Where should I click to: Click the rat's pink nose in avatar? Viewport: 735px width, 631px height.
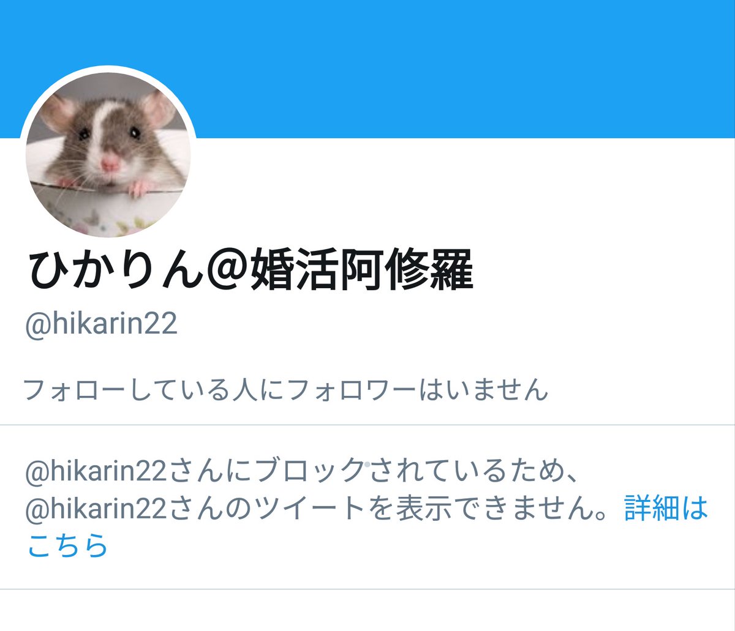pyautogui.click(x=110, y=163)
